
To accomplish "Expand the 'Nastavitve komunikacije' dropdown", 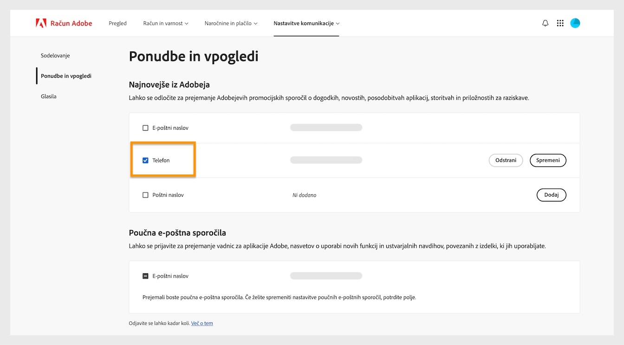I will (306, 23).
